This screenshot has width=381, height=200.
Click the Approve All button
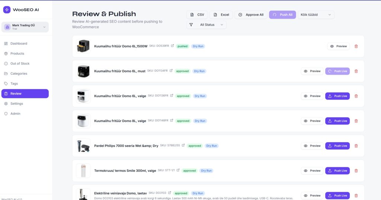point(251,15)
